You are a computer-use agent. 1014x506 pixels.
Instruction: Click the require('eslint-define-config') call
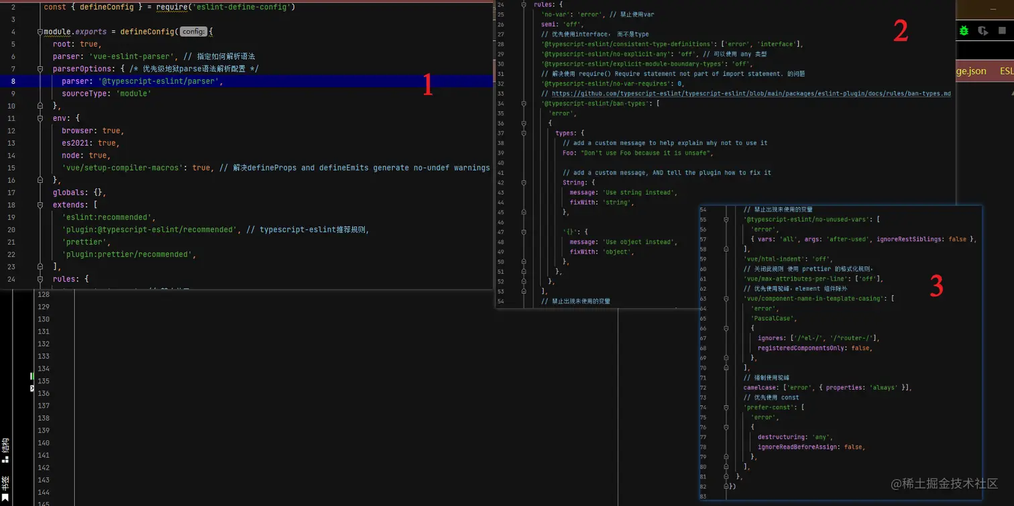(225, 7)
